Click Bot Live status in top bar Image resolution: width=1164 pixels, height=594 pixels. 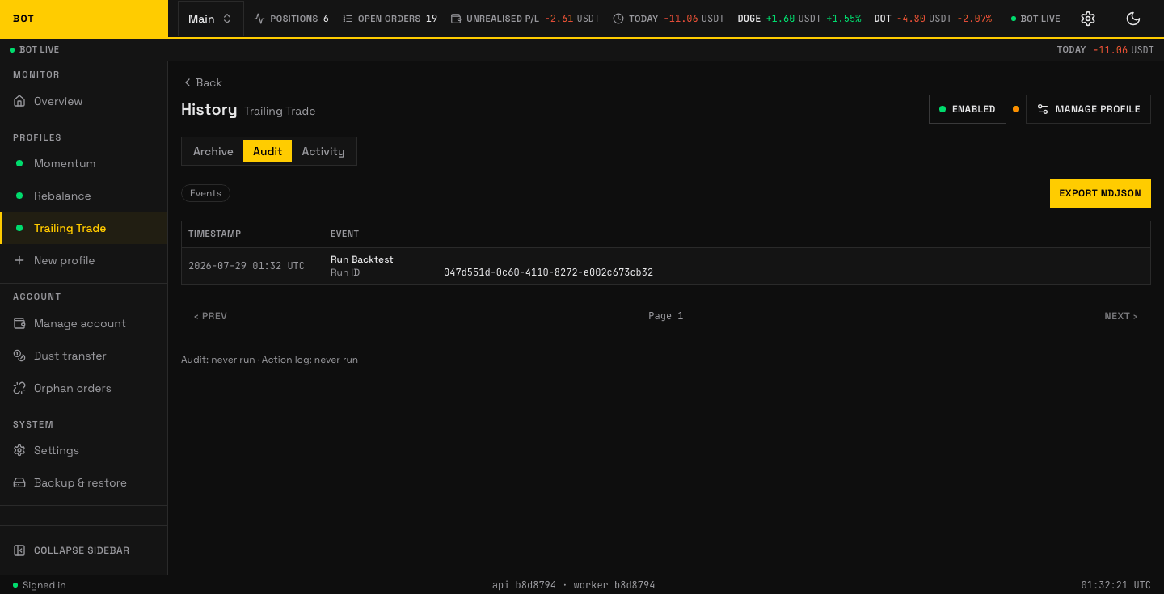[x=1035, y=19]
